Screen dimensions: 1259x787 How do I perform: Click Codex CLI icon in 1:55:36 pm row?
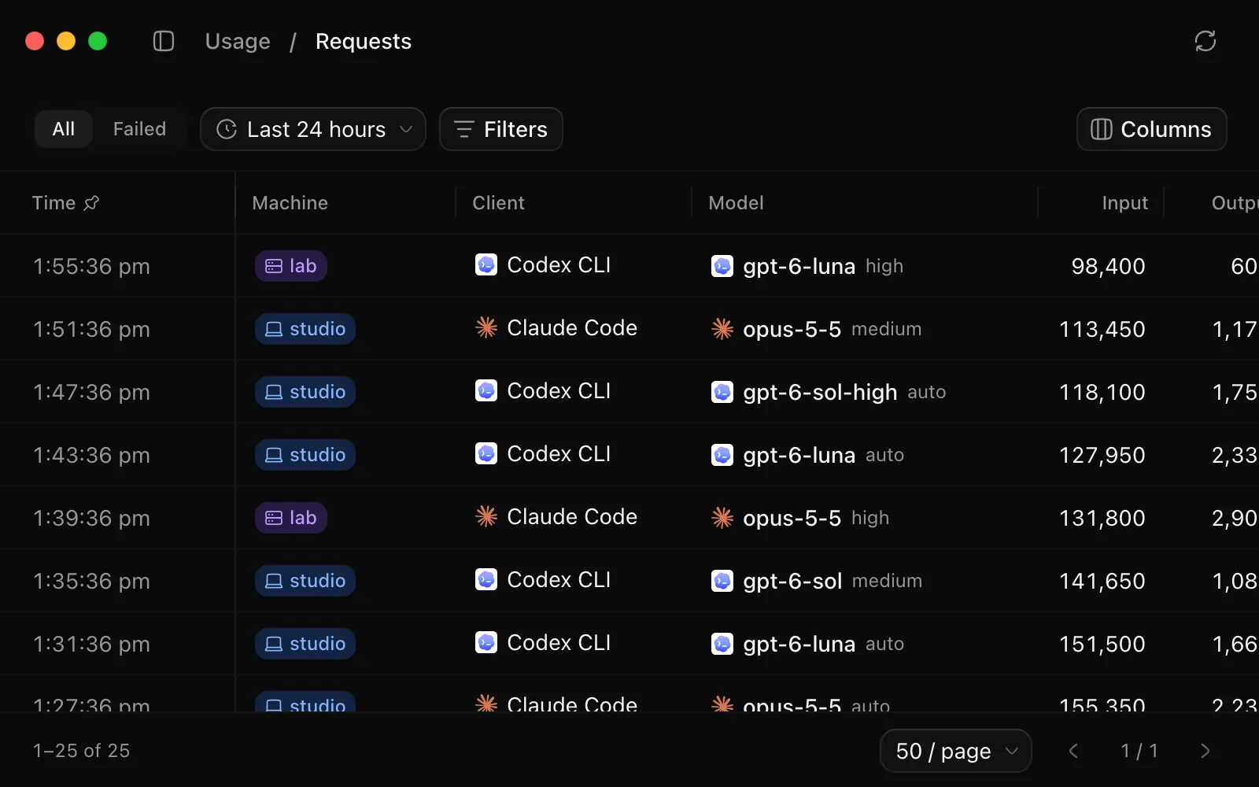click(x=486, y=265)
